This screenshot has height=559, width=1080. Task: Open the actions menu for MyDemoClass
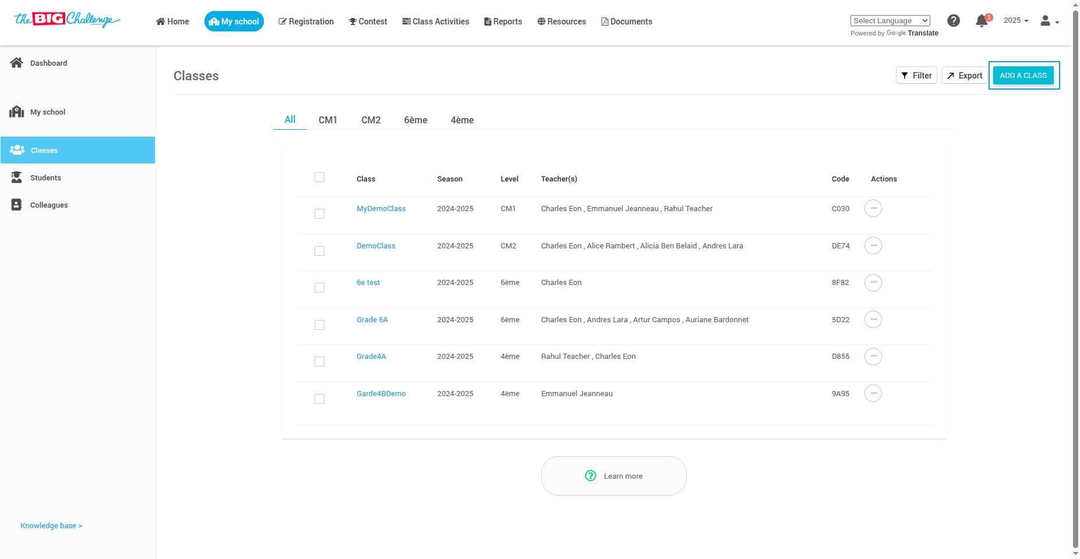[873, 208]
